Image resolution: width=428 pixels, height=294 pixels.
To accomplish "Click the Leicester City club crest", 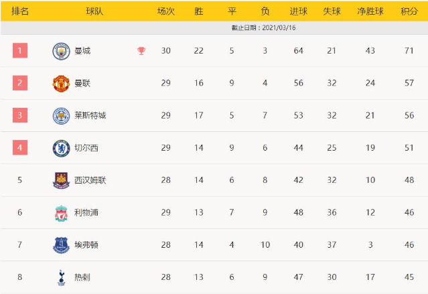I will [x=61, y=116].
